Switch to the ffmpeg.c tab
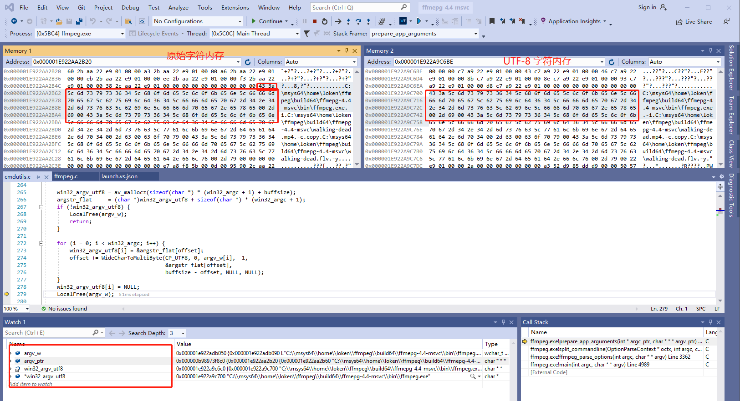 tap(66, 176)
